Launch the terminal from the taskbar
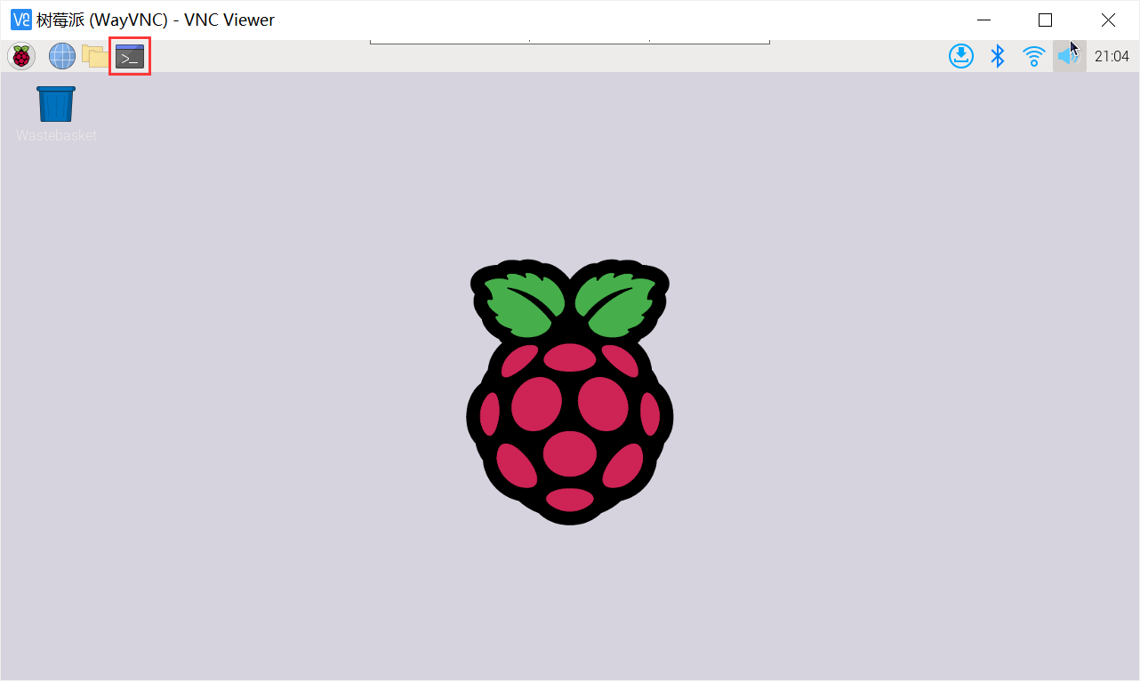 (x=130, y=57)
